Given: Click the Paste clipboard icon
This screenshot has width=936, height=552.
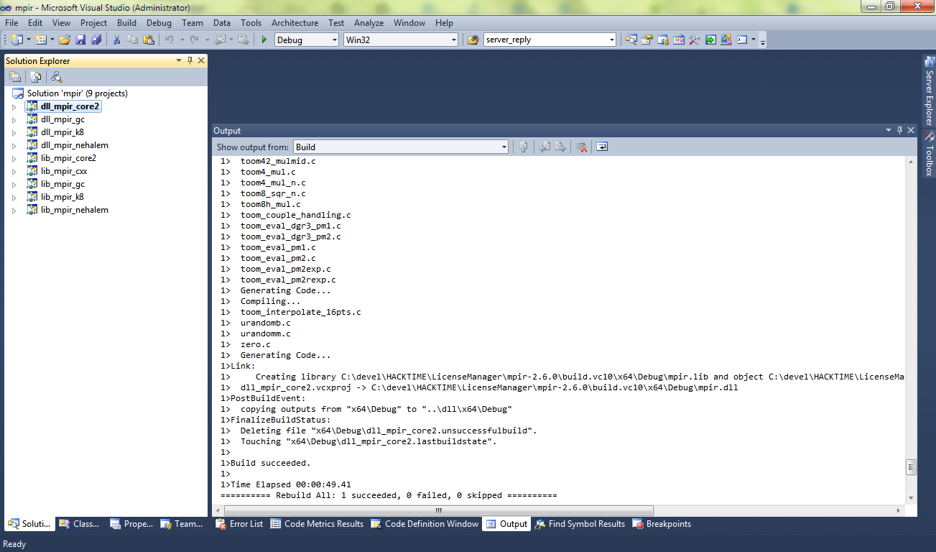Looking at the screenshot, I should (x=148, y=40).
